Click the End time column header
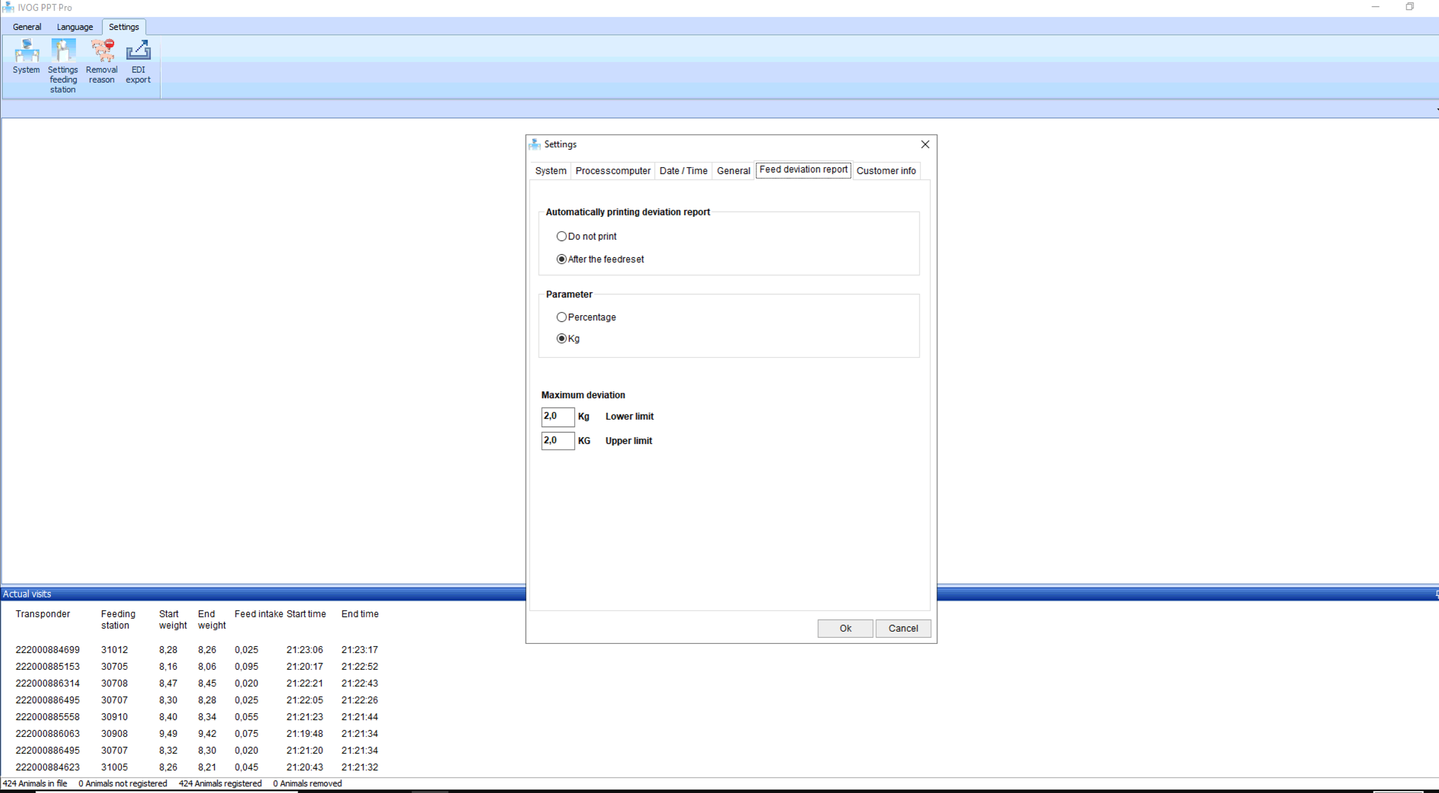The image size is (1439, 793). tap(359, 614)
